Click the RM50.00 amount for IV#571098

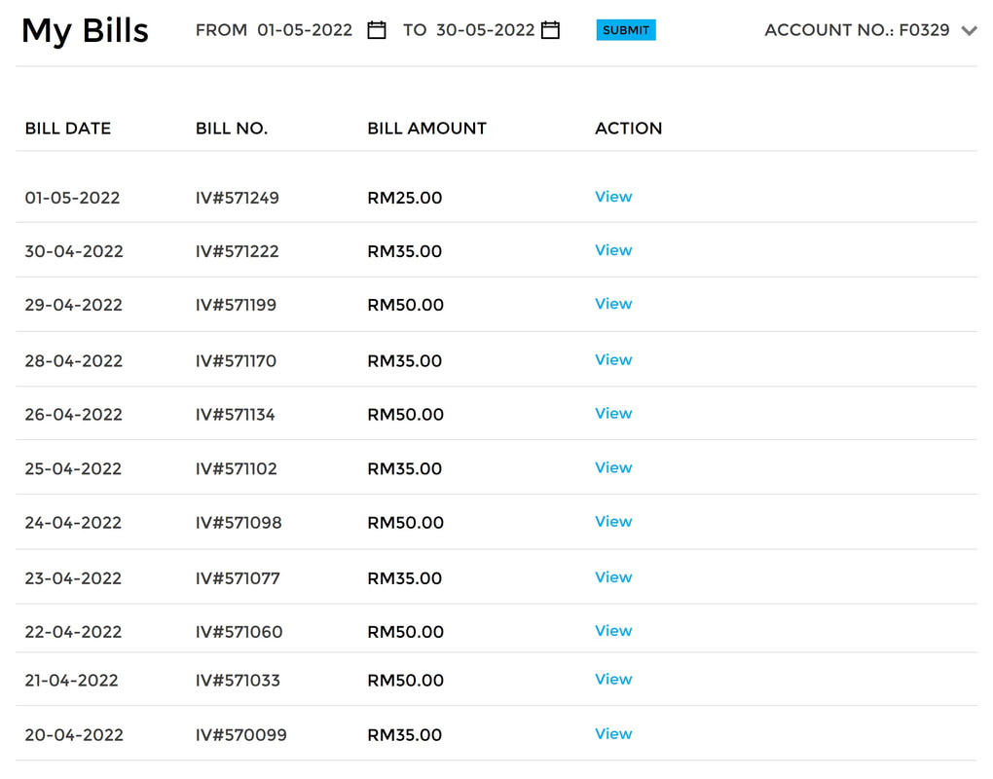[x=405, y=523]
